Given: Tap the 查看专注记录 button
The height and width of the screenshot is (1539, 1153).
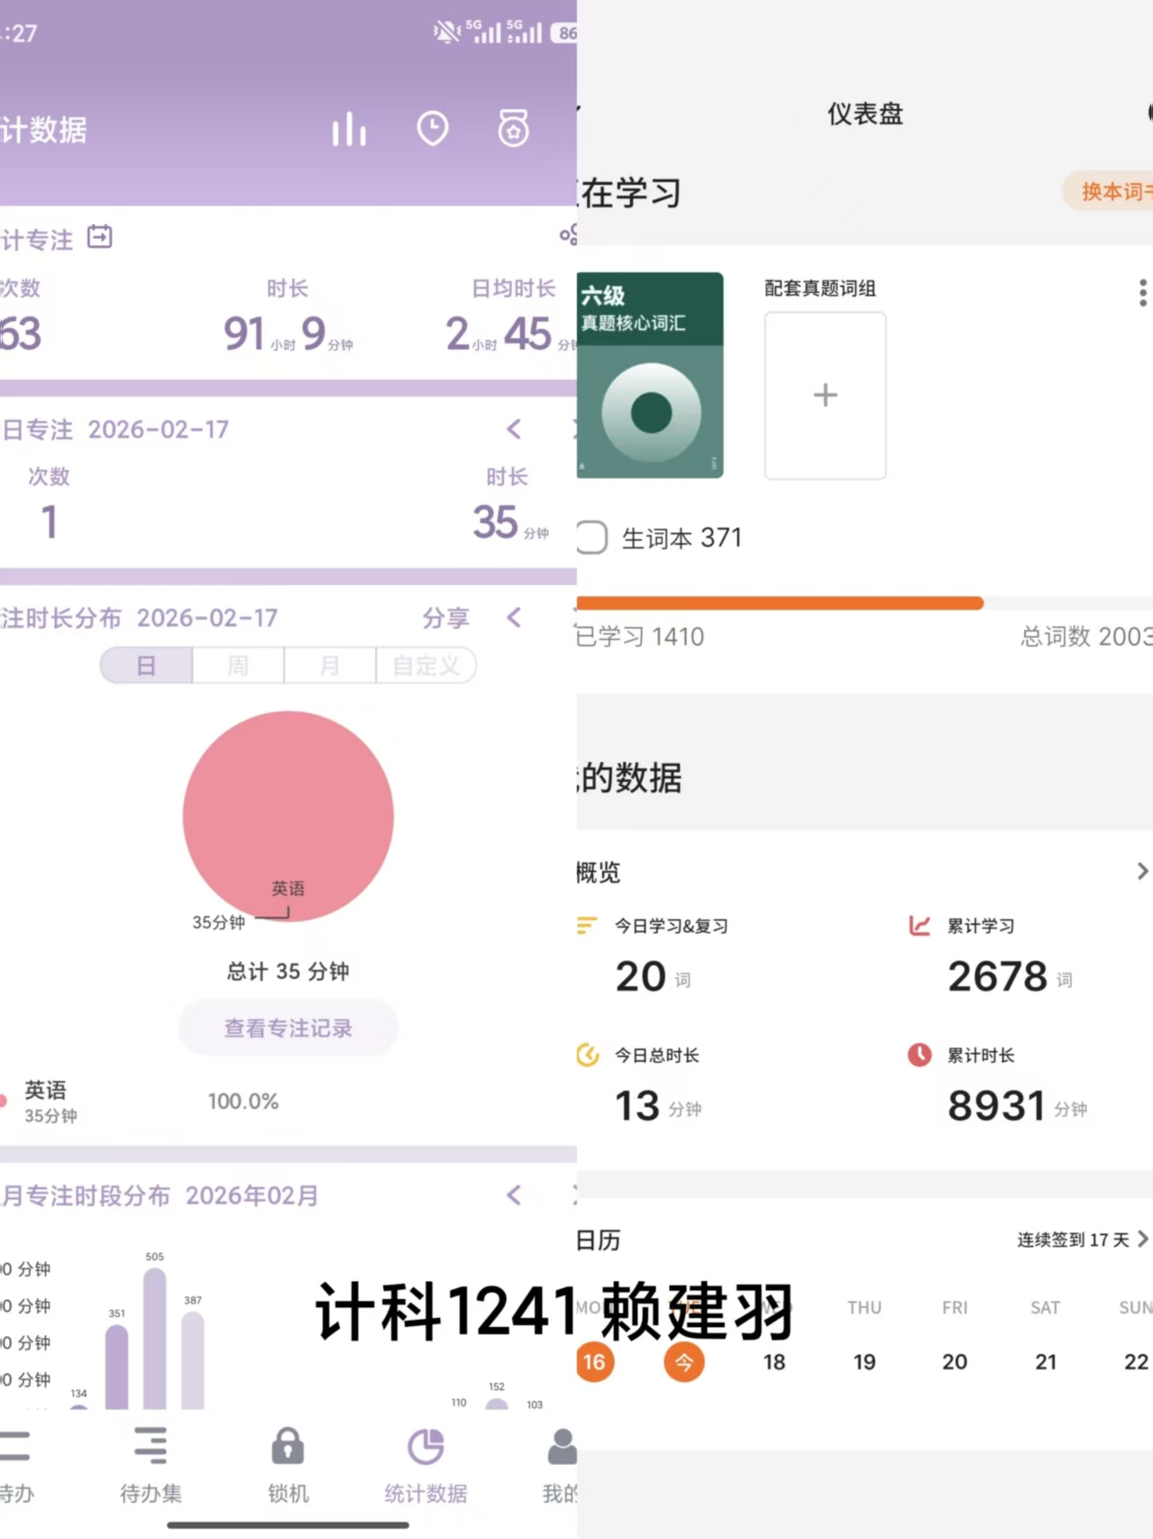Looking at the screenshot, I should (288, 1028).
